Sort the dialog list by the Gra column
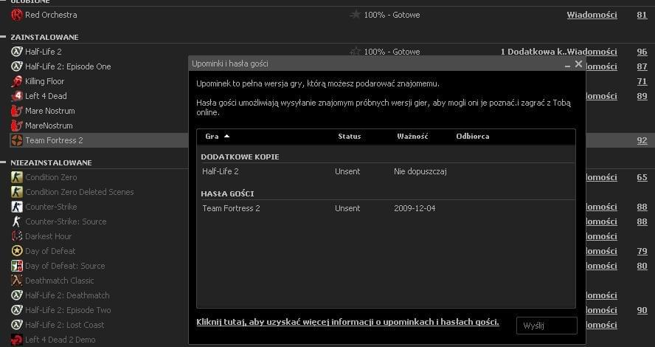 coord(217,137)
